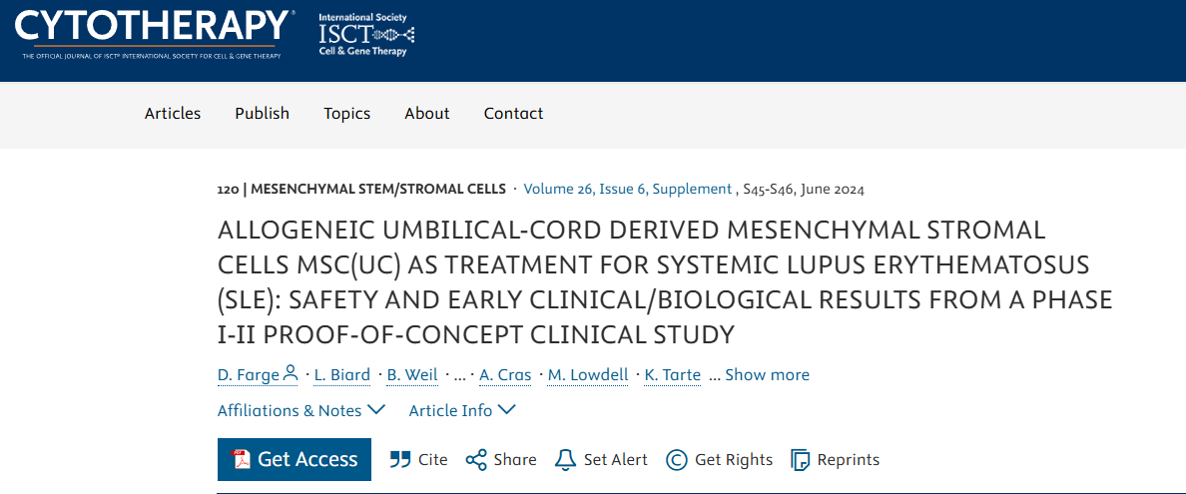
Task: Open the Publish menu
Action: click(x=262, y=114)
